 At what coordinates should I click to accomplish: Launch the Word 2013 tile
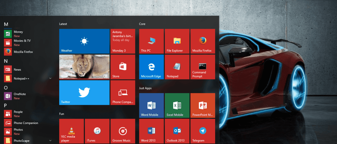[151, 131]
